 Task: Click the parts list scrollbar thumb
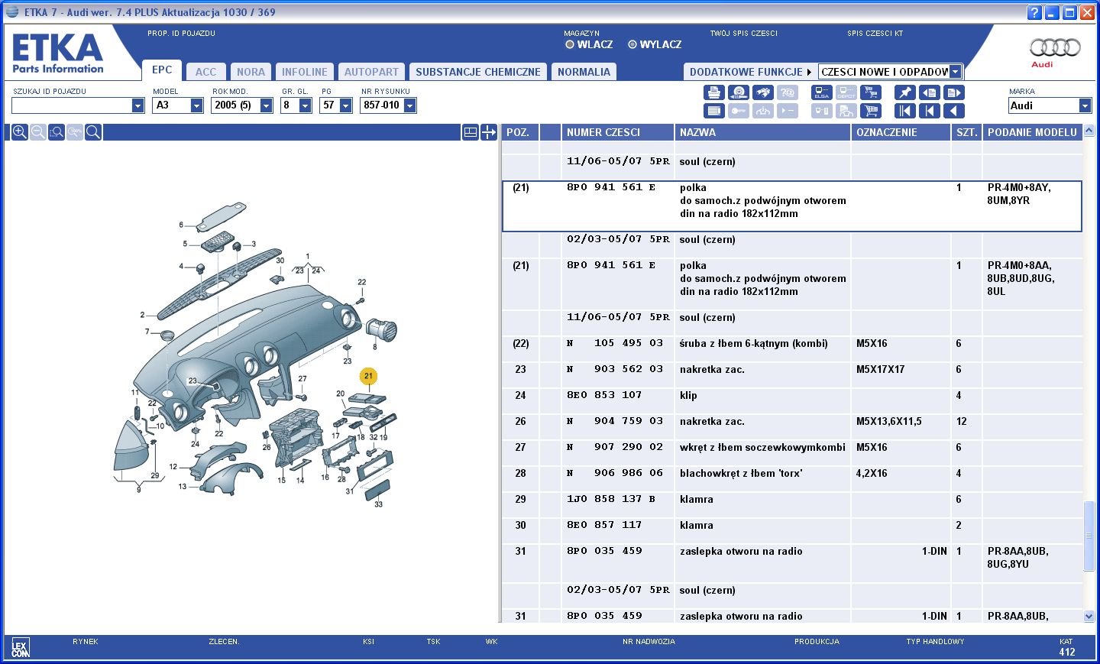[x=1089, y=536]
